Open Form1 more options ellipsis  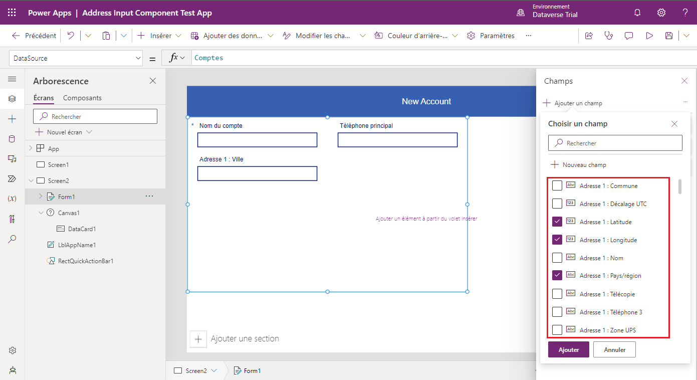tap(149, 197)
